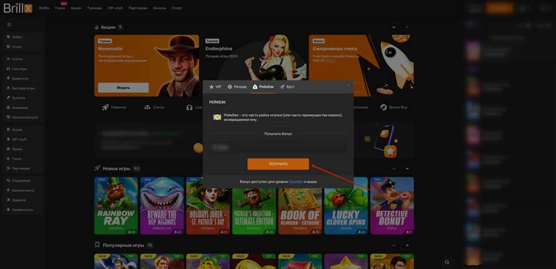The image size is (556, 269).
Task: Click the Brillx logo
Action: [x=18, y=8]
